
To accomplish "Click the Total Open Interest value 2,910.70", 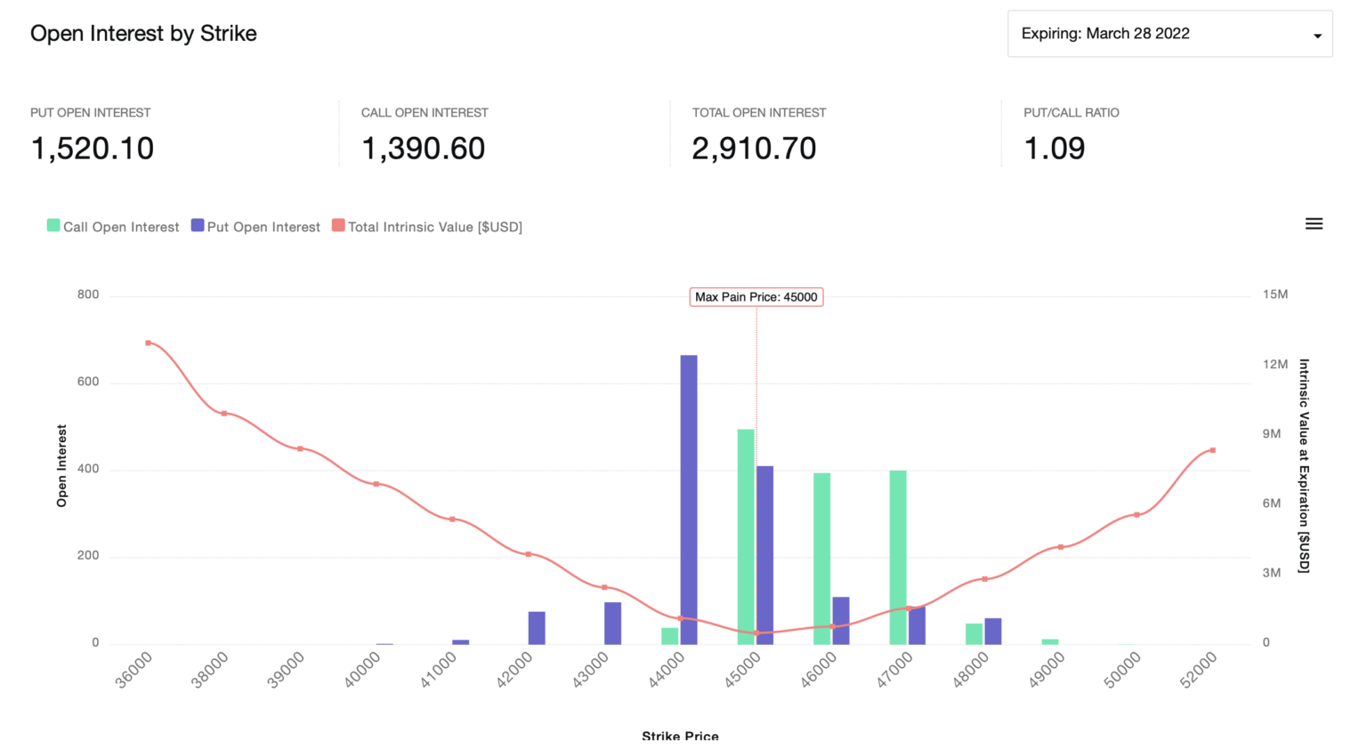I will [x=755, y=149].
